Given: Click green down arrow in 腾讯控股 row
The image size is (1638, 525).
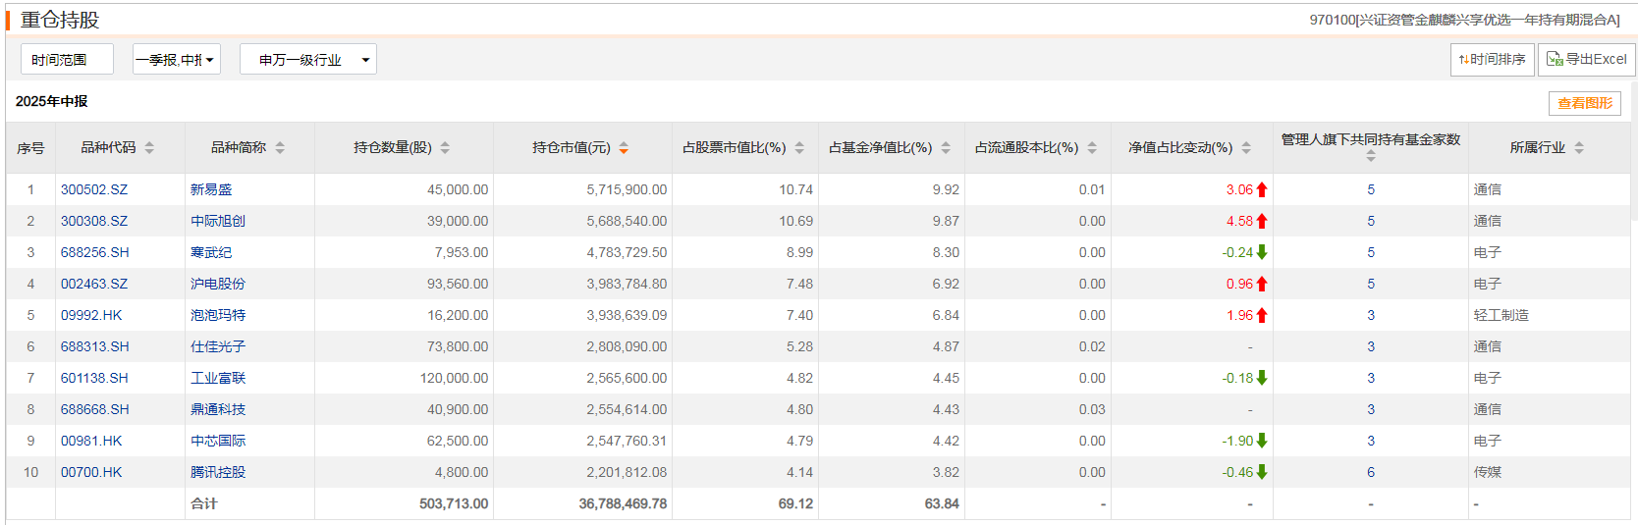Looking at the screenshot, I should click(1262, 472).
